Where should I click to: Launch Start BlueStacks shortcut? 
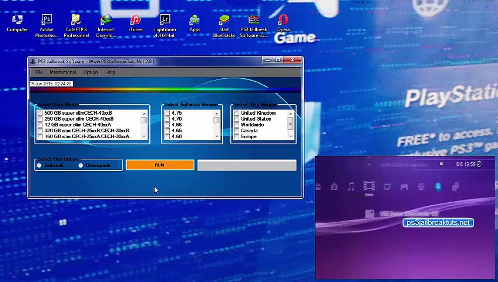tap(224, 26)
